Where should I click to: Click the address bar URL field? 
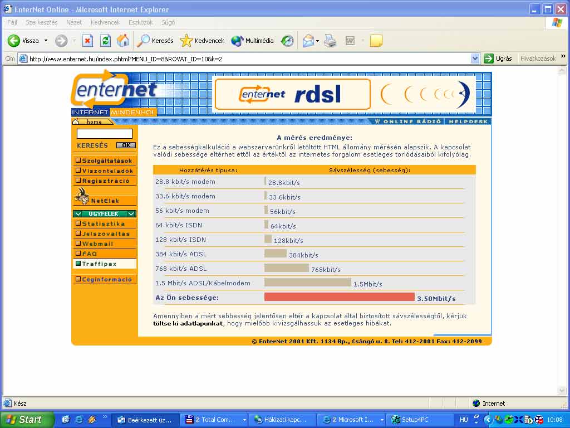(249, 59)
